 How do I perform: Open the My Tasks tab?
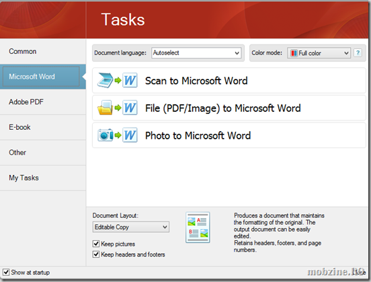pyautogui.click(x=43, y=178)
